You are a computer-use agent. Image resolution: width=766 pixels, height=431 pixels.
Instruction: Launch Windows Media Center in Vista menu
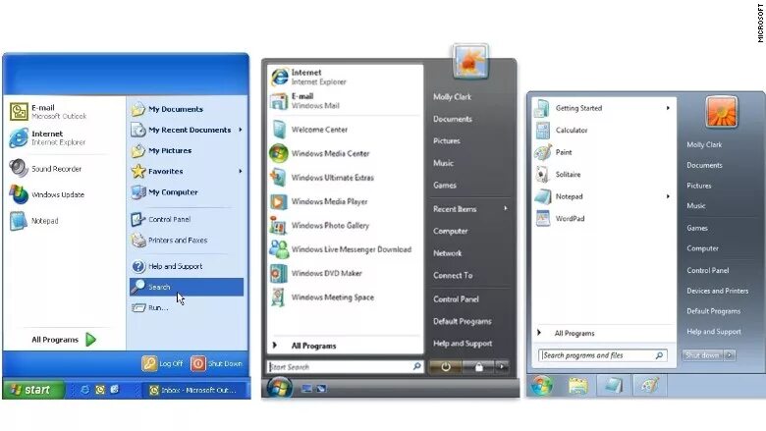click(319, 153)
